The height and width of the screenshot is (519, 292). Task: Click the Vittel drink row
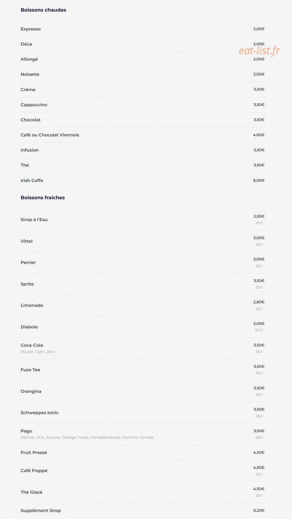(x=142, y=241)
